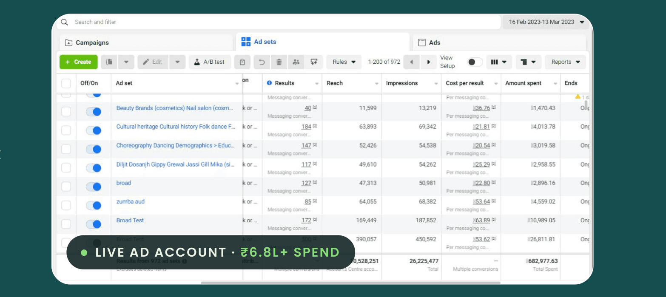Click the Ends column header
The image size is (666, 297).
[x=571, y=83]
